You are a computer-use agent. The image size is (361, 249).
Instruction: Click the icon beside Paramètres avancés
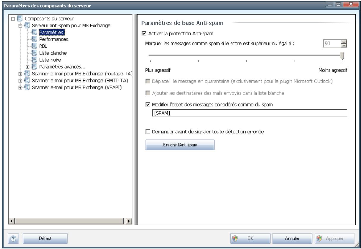click(x=34, y=66)
